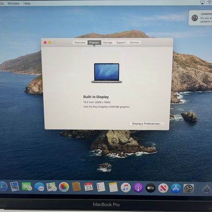Open the App Store icon
The image size is (212, 212).
click(x=176, y=188)
